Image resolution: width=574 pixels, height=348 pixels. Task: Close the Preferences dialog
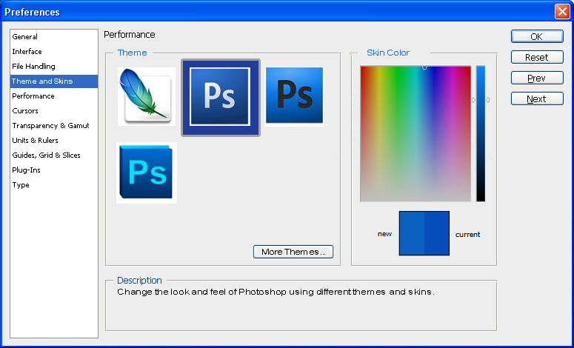point(562,12)
